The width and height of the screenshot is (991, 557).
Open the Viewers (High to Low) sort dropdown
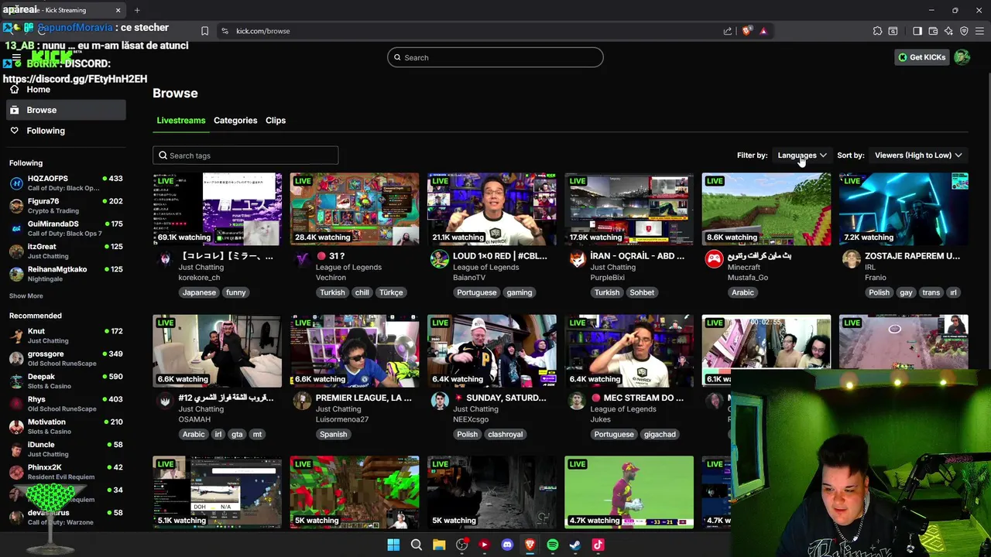tap(918, 155)
